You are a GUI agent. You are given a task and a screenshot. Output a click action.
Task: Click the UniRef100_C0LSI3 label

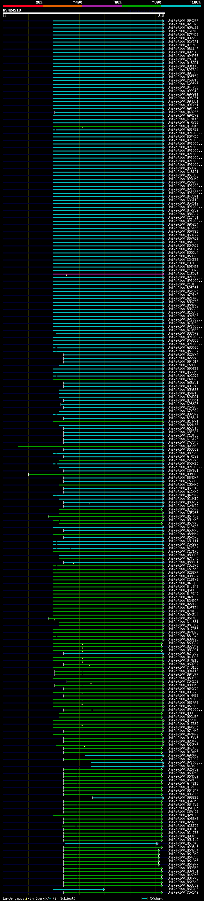(183, 59)
